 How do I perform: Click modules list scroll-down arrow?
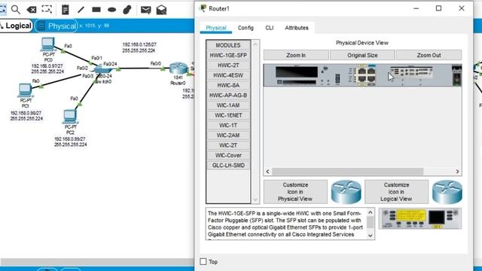pos(255,199)
